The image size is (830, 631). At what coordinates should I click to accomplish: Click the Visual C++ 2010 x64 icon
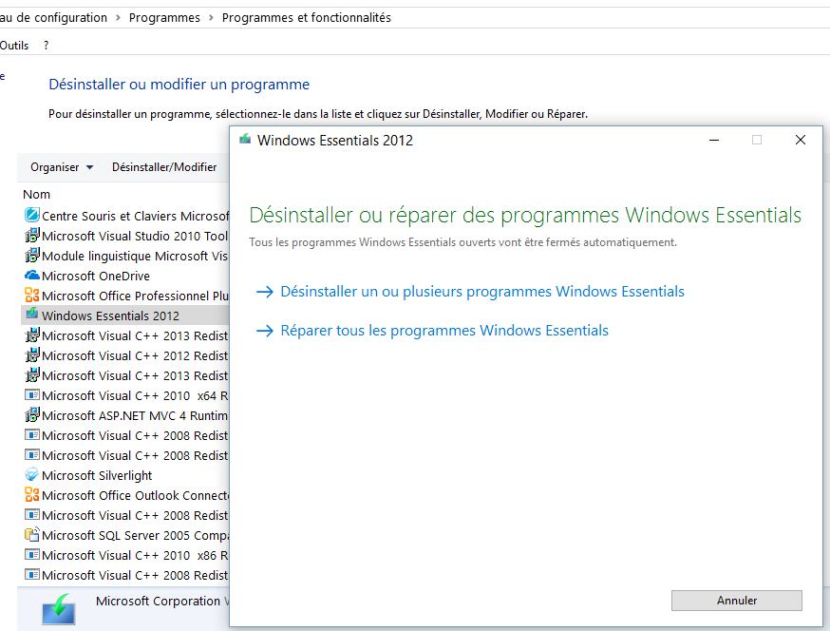(x=31, y=395)
